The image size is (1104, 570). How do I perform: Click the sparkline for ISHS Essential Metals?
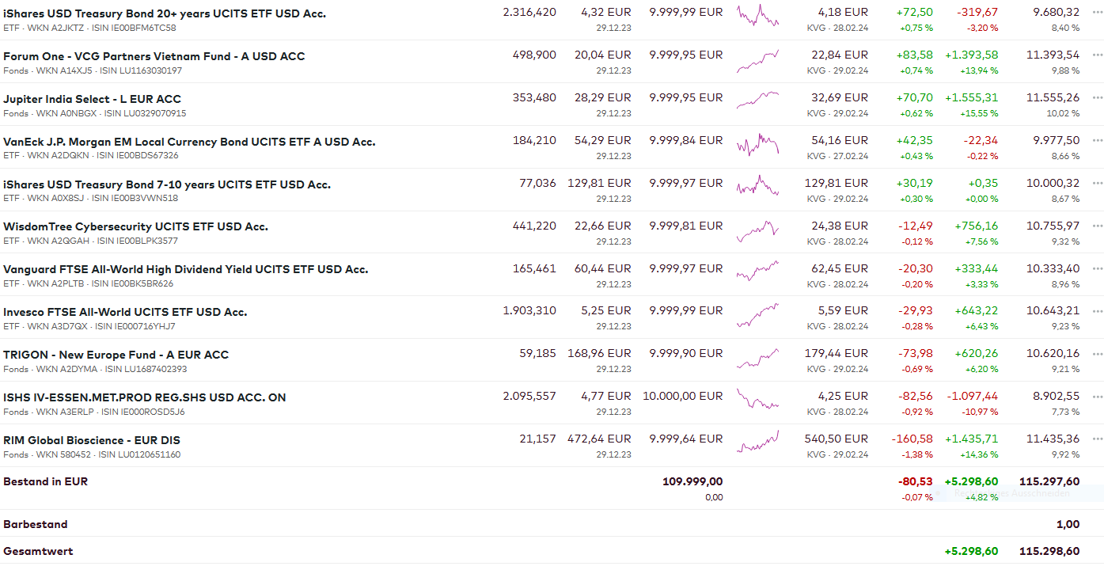pos(757,398)
